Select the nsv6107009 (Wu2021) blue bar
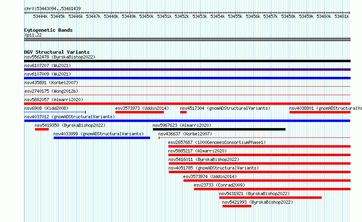The height and width of the screenshot is (222, 362). click(187, 78)
